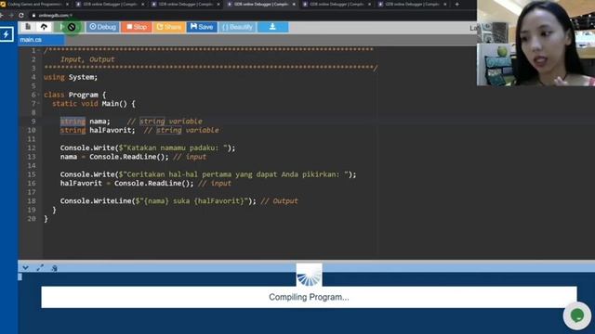Click line number 20 in the gutter
Screen dimensions: 595x334
32,219
